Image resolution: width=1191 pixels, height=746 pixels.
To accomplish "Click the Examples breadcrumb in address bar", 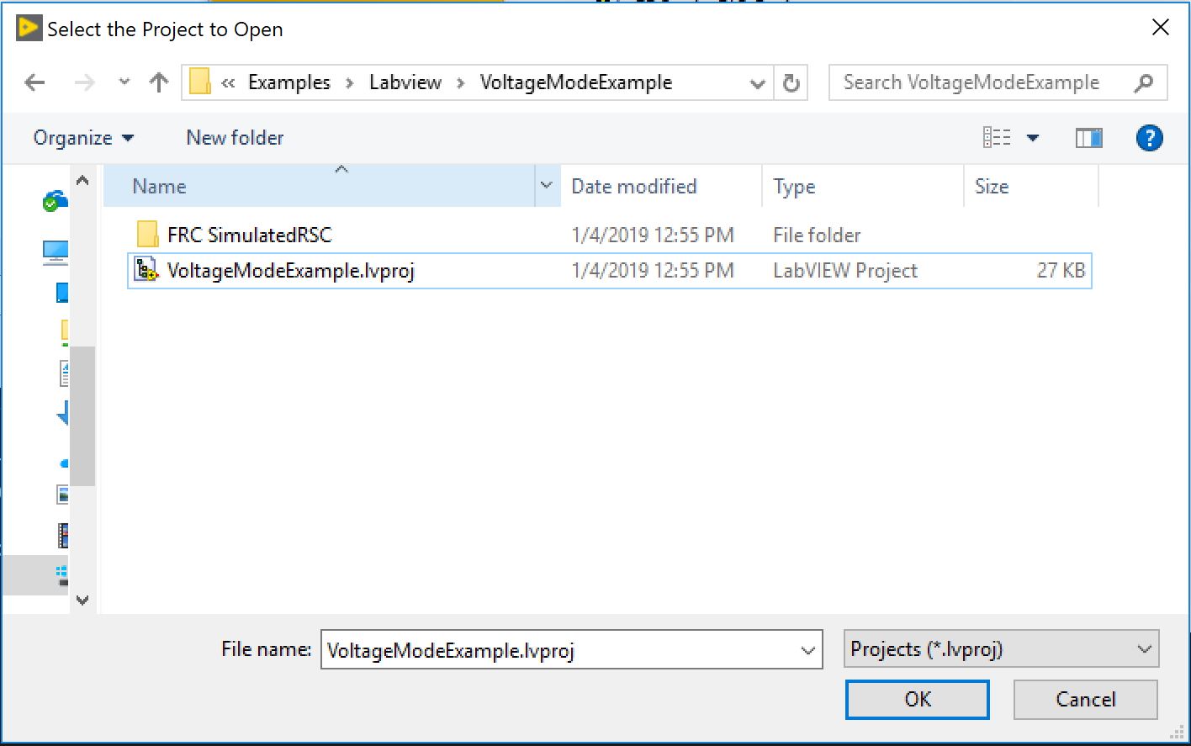I will pyautogui.click(x=289, y=82).
